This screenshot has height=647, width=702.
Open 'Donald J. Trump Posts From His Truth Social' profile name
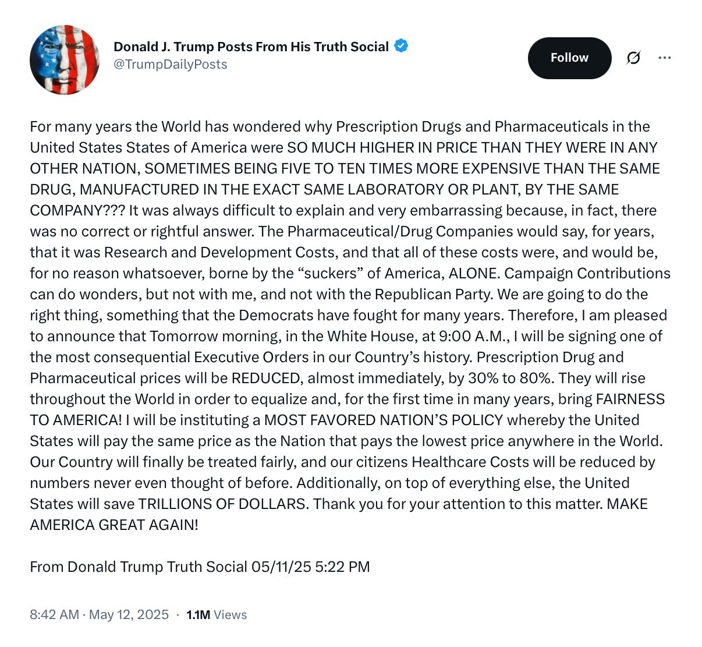point(251,47)
